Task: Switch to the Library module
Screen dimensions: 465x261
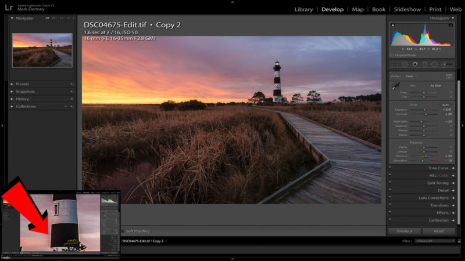Action: (303, 9)
